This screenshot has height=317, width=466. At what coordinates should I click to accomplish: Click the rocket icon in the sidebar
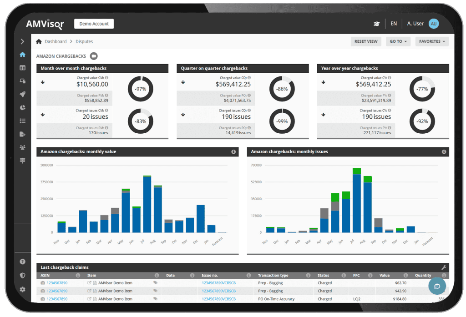(x=22, y=94)
